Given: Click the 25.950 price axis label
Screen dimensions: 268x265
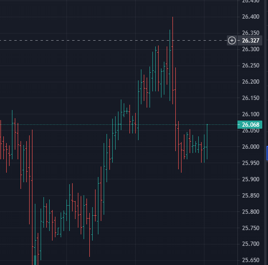Looking at the screenshot, I should coord(251,163).
